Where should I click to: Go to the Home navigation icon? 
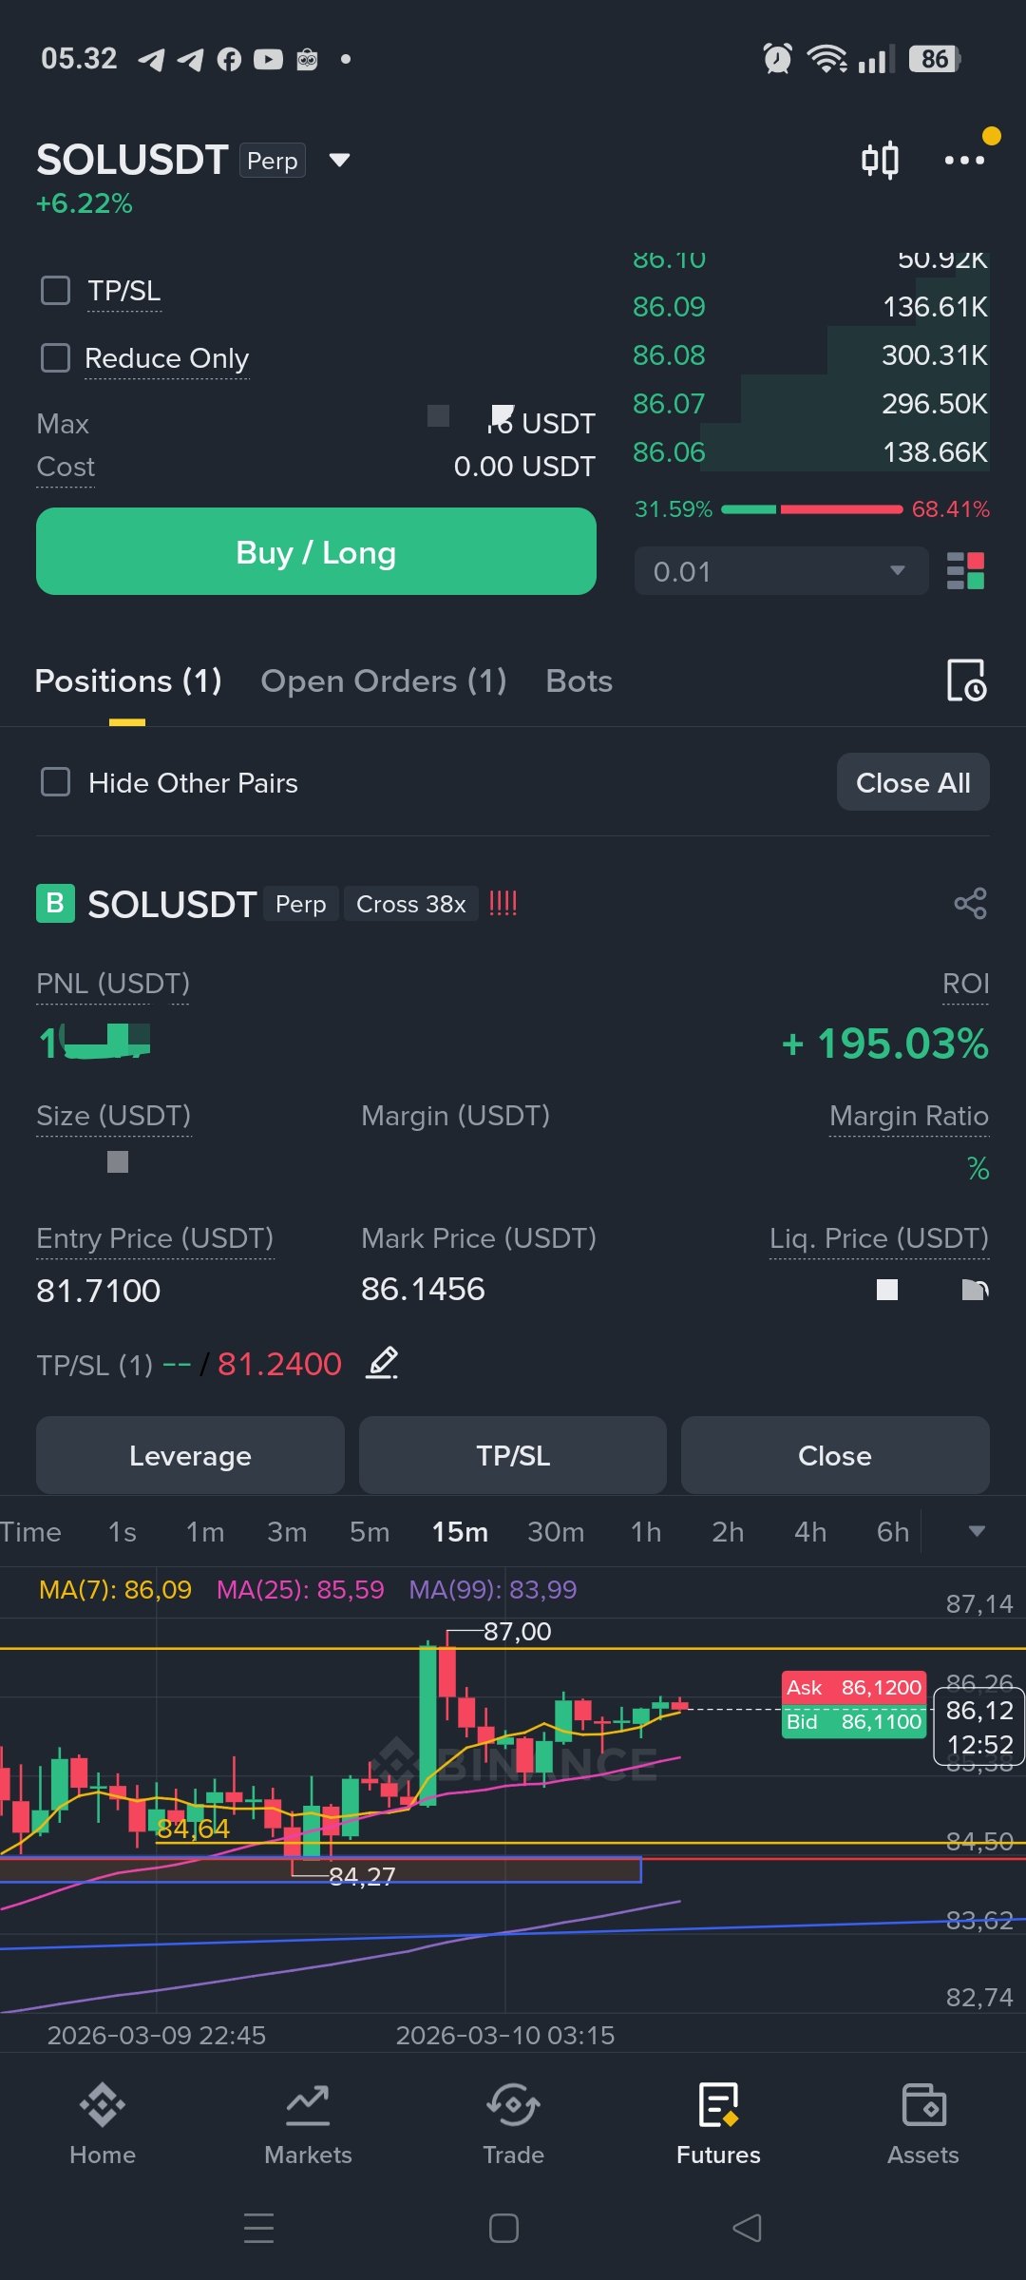pos(103,2106)
